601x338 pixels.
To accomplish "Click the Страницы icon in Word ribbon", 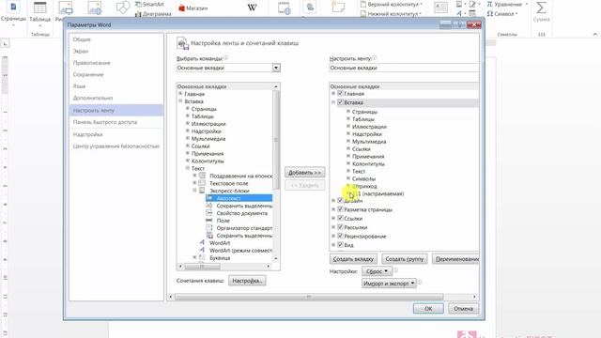I will [x=13, y=8].
